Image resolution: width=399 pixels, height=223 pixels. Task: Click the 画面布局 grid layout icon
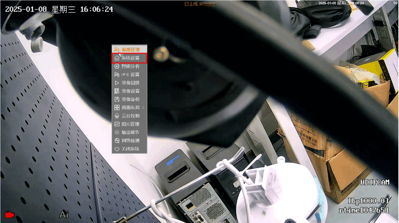pos(117,107)
